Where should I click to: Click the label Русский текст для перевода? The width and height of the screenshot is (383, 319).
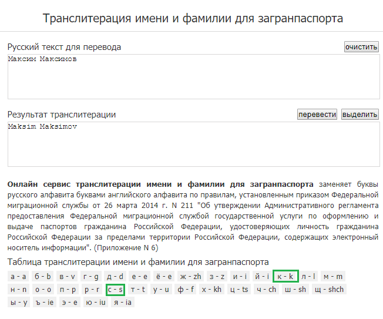[64, 47]
